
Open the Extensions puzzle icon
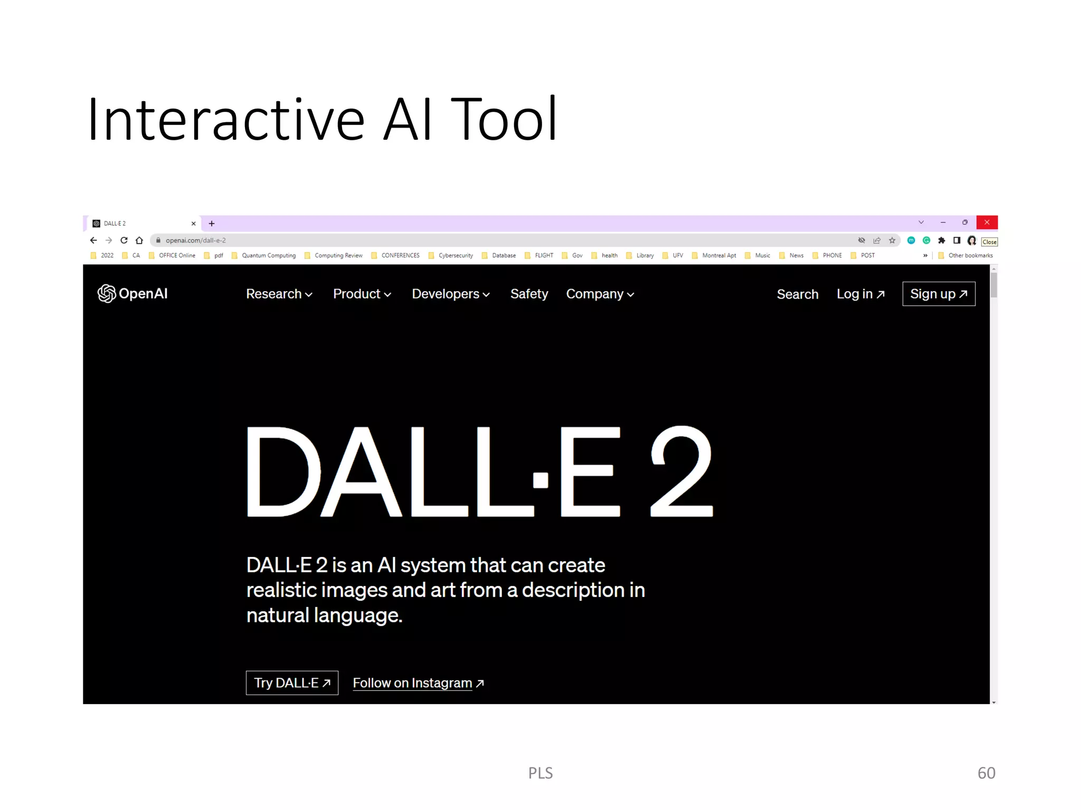coord(942,240)
